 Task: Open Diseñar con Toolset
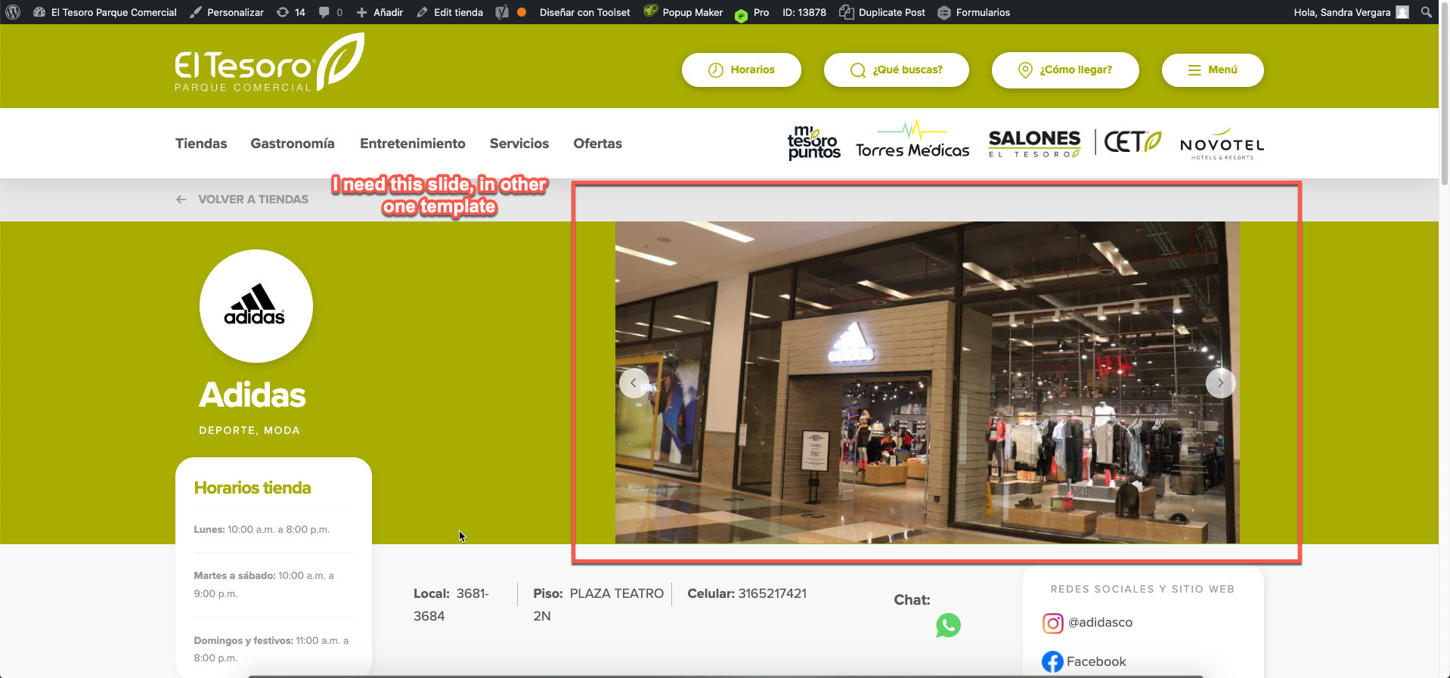(585, 12)
